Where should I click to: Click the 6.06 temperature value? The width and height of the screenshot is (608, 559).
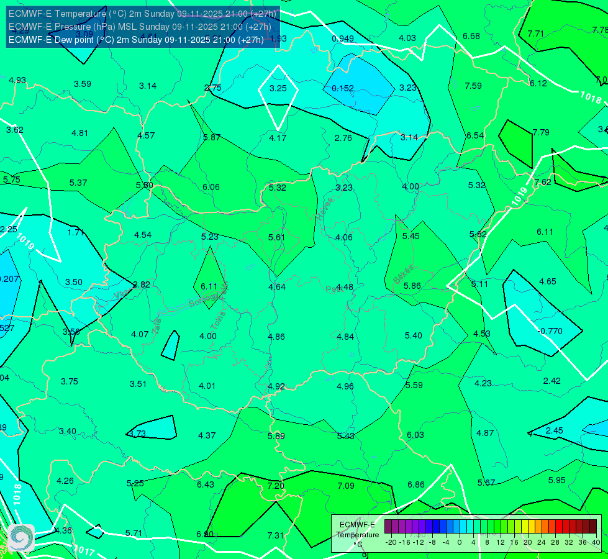pos(211,187)
